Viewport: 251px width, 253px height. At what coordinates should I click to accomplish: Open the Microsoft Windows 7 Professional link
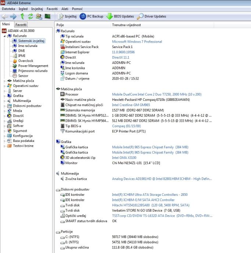point(137,42)
